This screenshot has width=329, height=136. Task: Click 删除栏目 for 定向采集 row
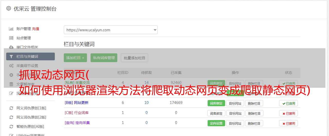point(254,123)
